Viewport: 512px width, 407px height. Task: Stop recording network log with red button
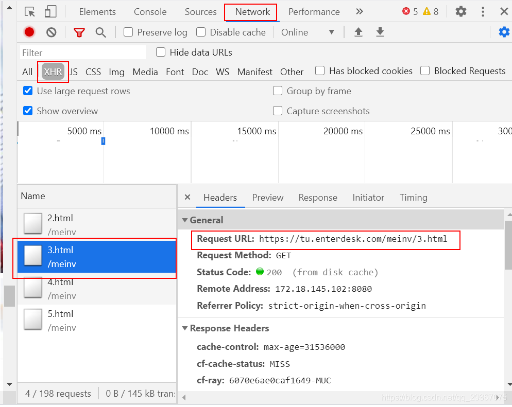click(29, 32)
